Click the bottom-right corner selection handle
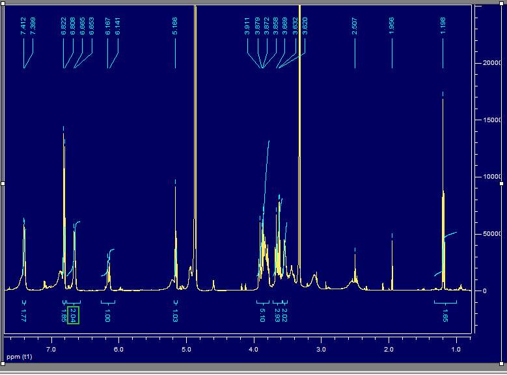The width and height of the screenshot is (507, 375). point(502,364)
